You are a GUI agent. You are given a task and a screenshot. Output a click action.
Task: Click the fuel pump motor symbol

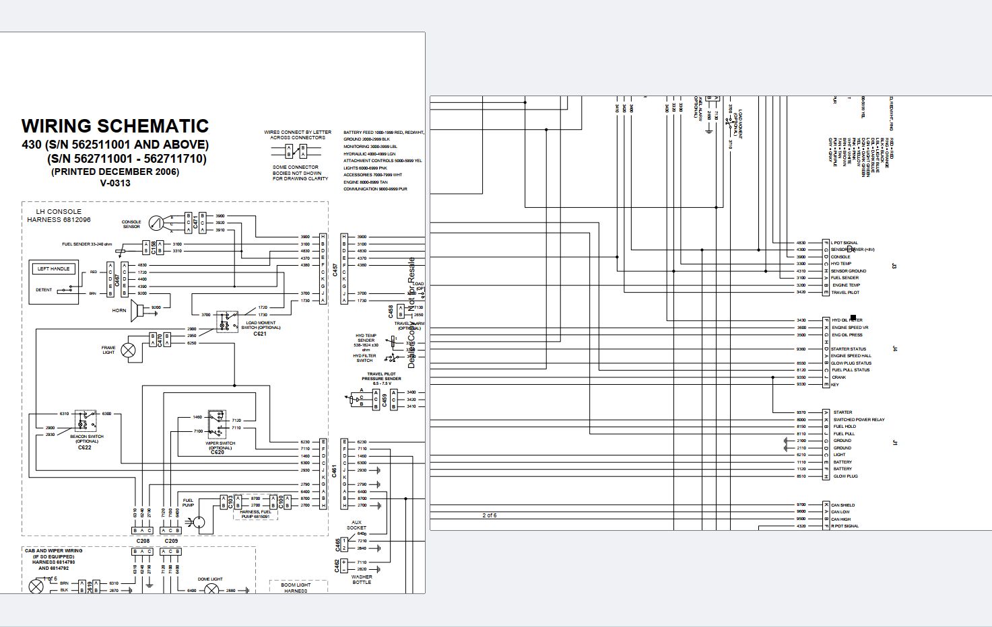200,521
